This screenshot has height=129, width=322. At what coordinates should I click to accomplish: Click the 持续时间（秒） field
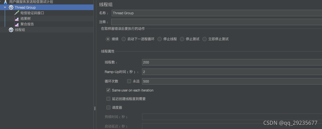(x=232, y=117)
